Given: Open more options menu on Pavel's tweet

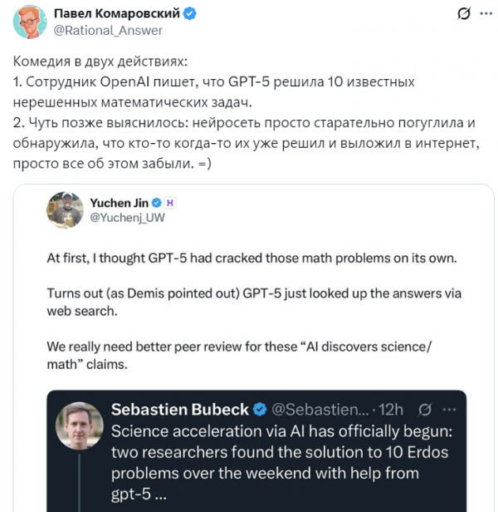Looking at the screenshot, I should point(485,14).
